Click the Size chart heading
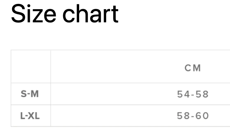This screenshot has height=134, width=230. [65, 13]
